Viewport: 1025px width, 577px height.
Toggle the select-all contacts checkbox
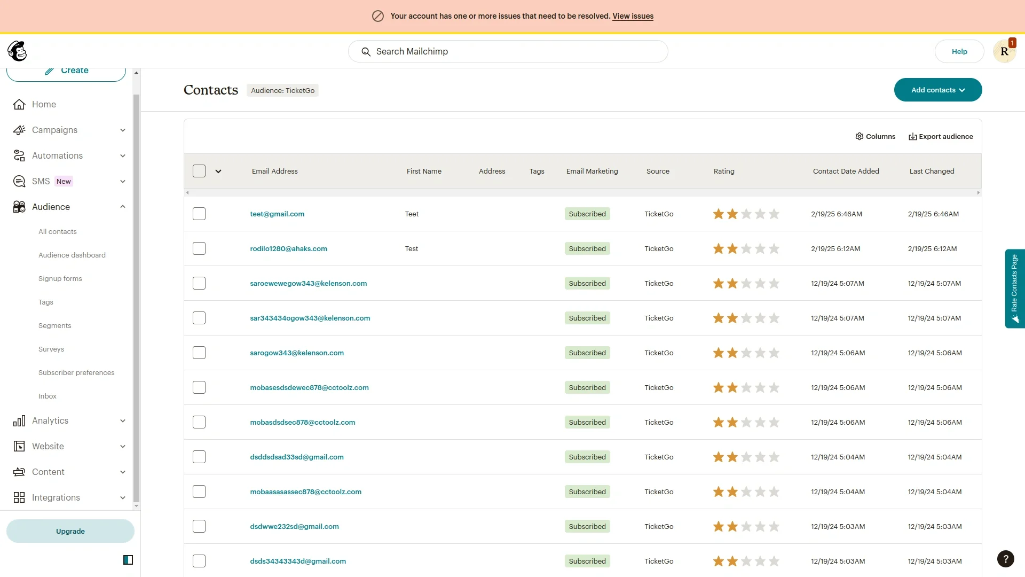click(199, 171)
